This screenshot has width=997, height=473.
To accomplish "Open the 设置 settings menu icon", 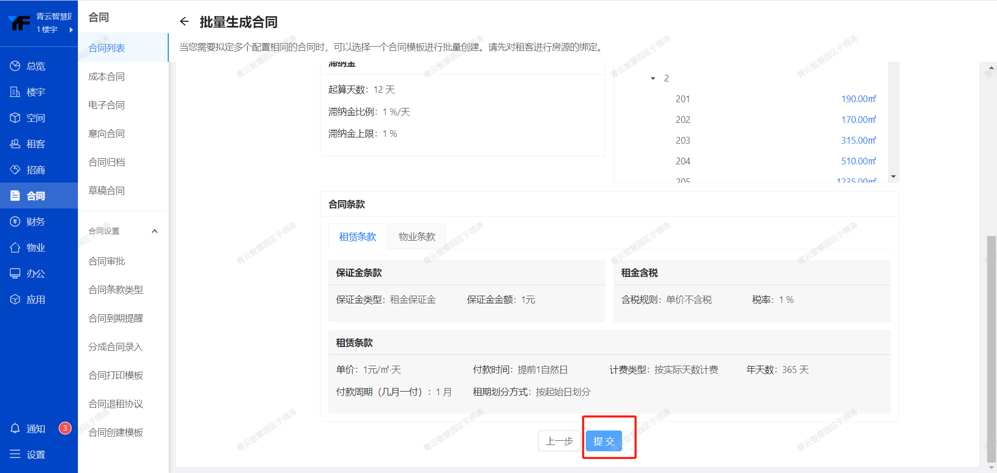I will pos(15,454).
